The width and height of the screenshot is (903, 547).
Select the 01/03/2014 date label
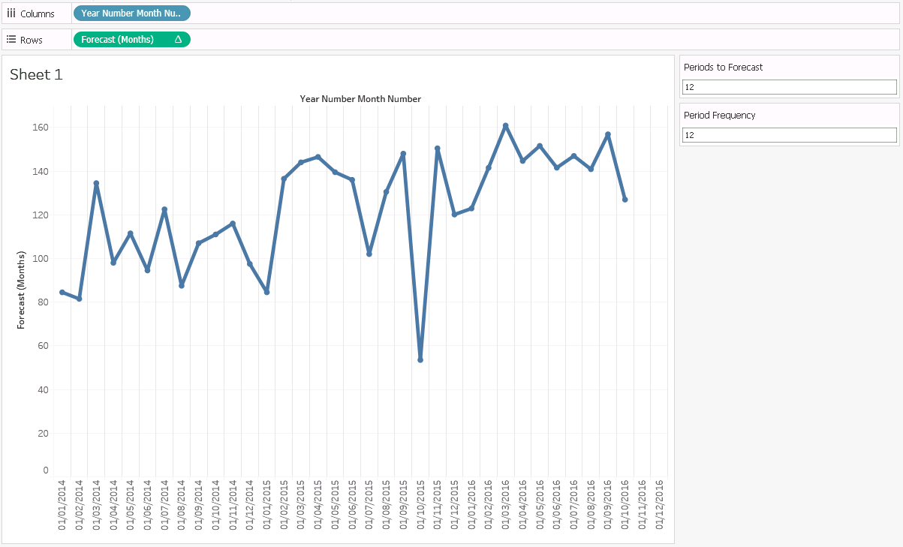click(x=96, y=505)
